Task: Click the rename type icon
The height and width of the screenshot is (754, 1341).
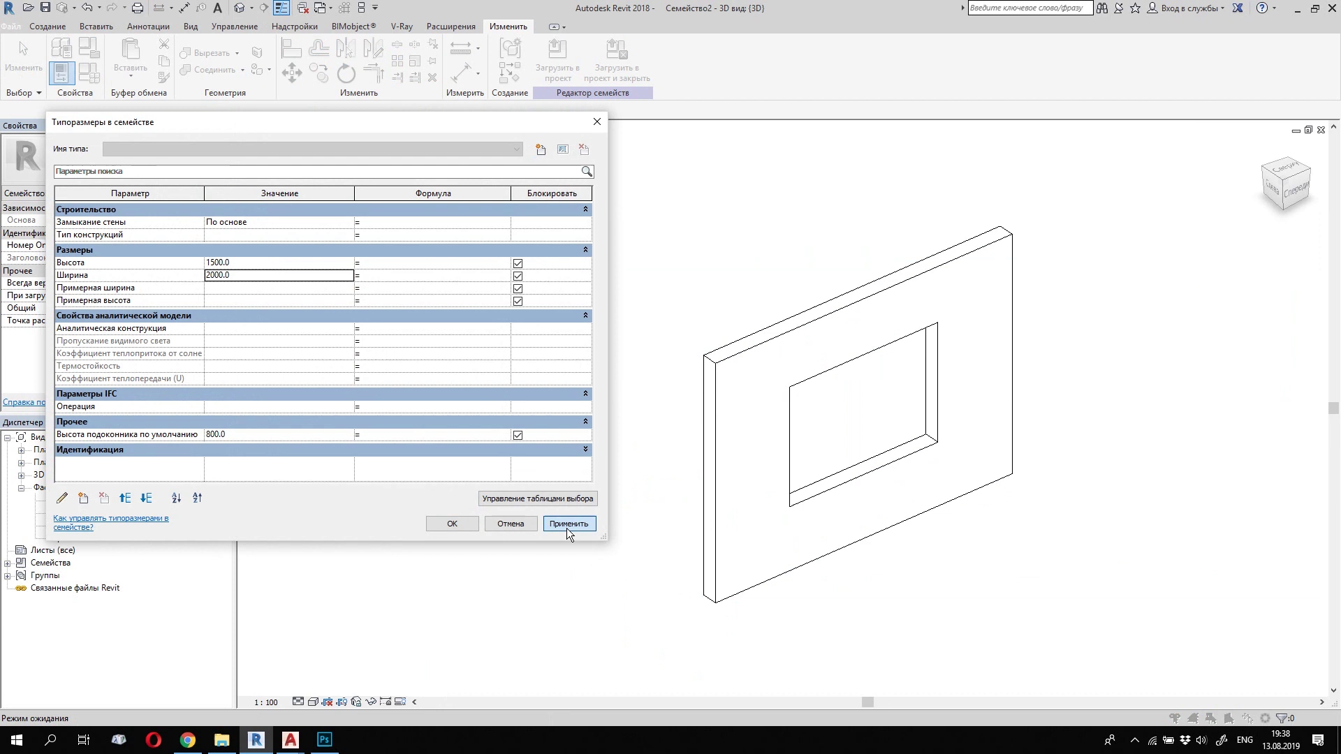Action: (x=563, y=149)
